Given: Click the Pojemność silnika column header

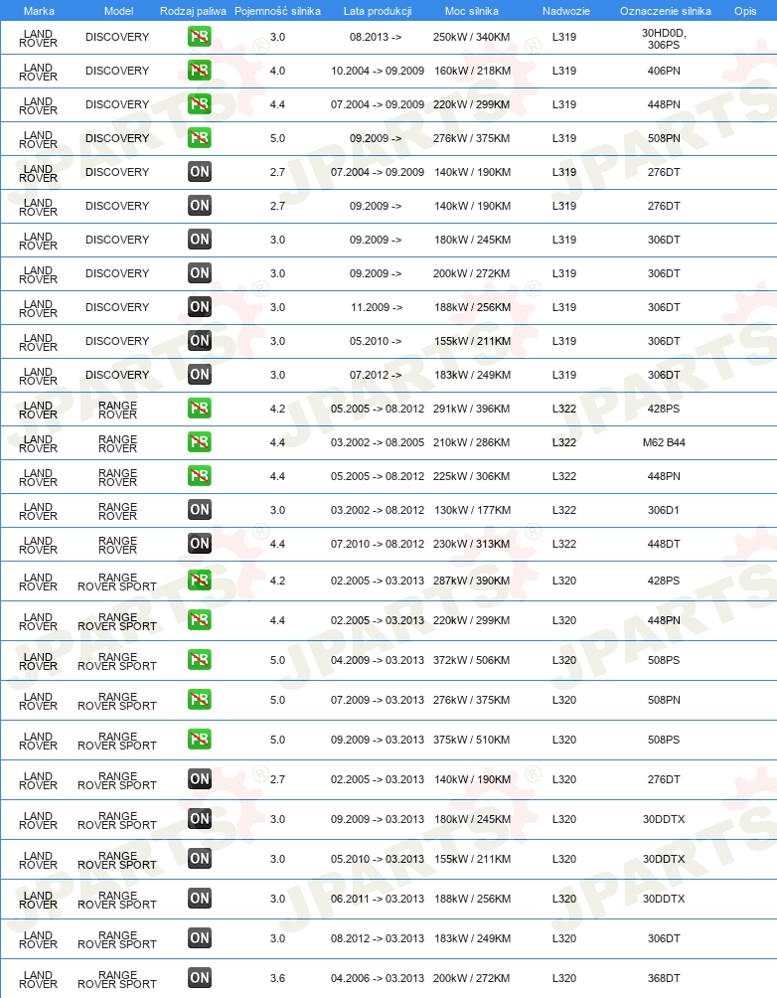Looking at the screenshot, I should [x=277, y=11].
